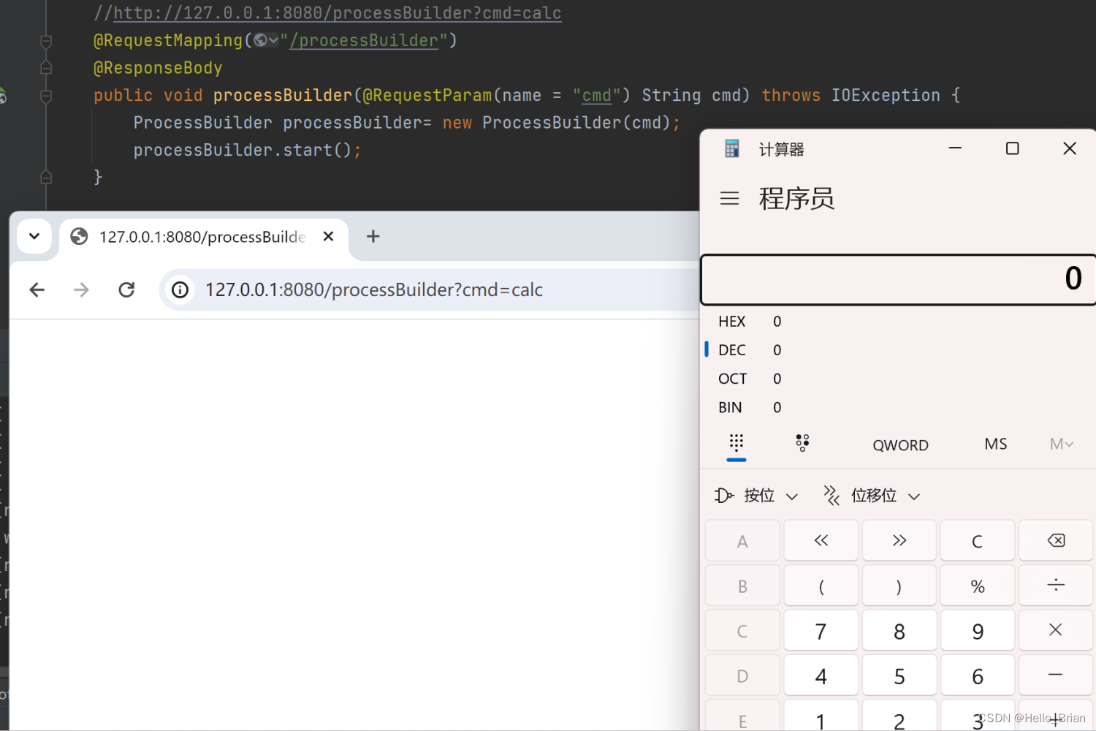Close the 127.0.0.1:8080/processBuilder tab
Image resolution: width=1096 pixels, height=731 pixels.
[x=328, y=236]
